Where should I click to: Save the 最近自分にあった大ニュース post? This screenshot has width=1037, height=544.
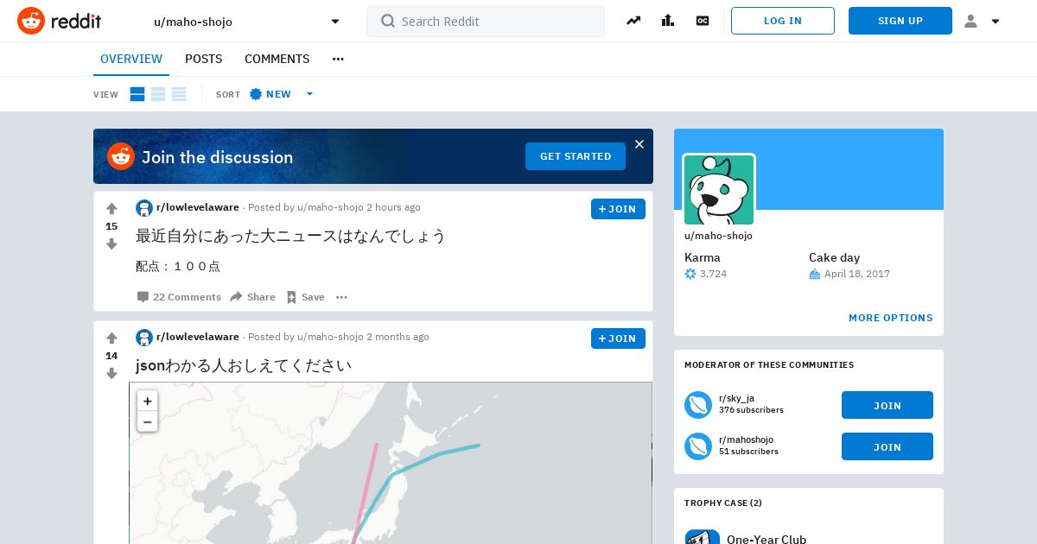click(305, 297)
